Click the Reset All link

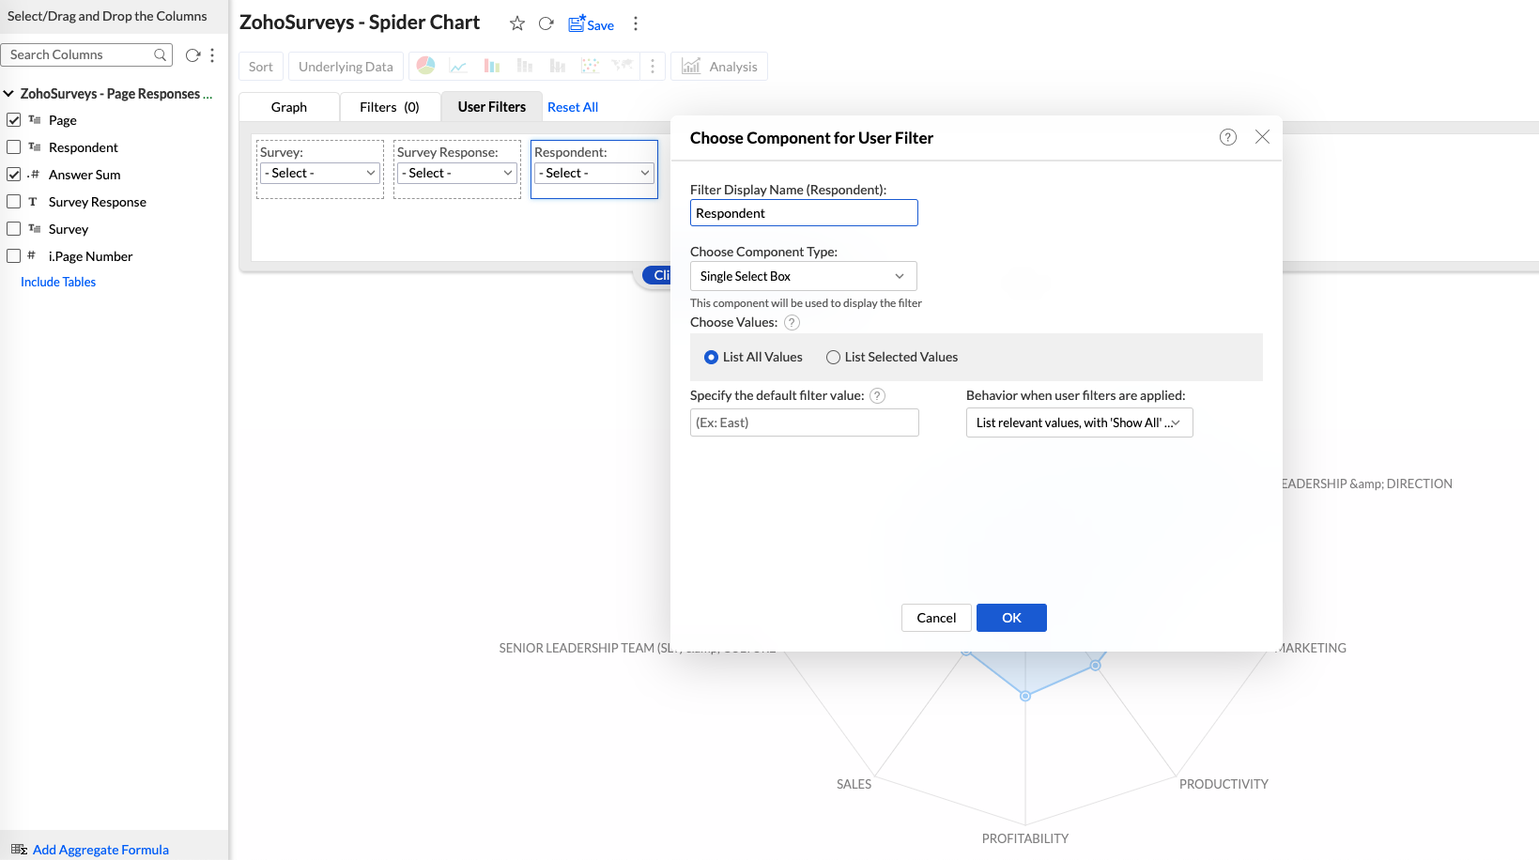coord(572,107)
